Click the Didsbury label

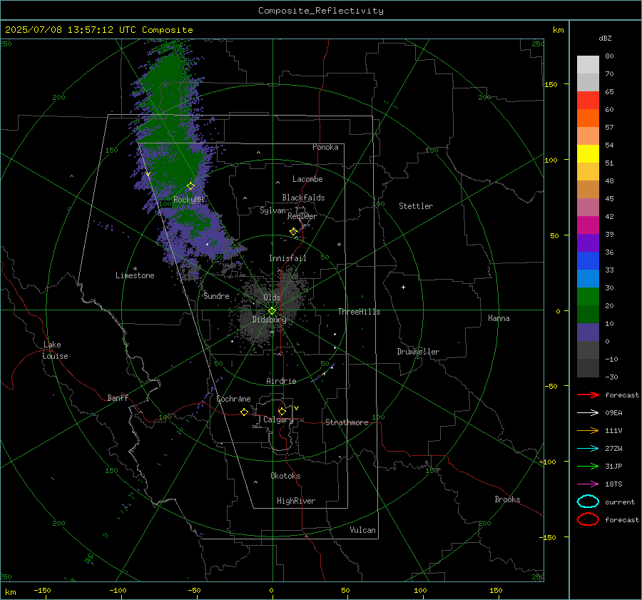(270, 320)
